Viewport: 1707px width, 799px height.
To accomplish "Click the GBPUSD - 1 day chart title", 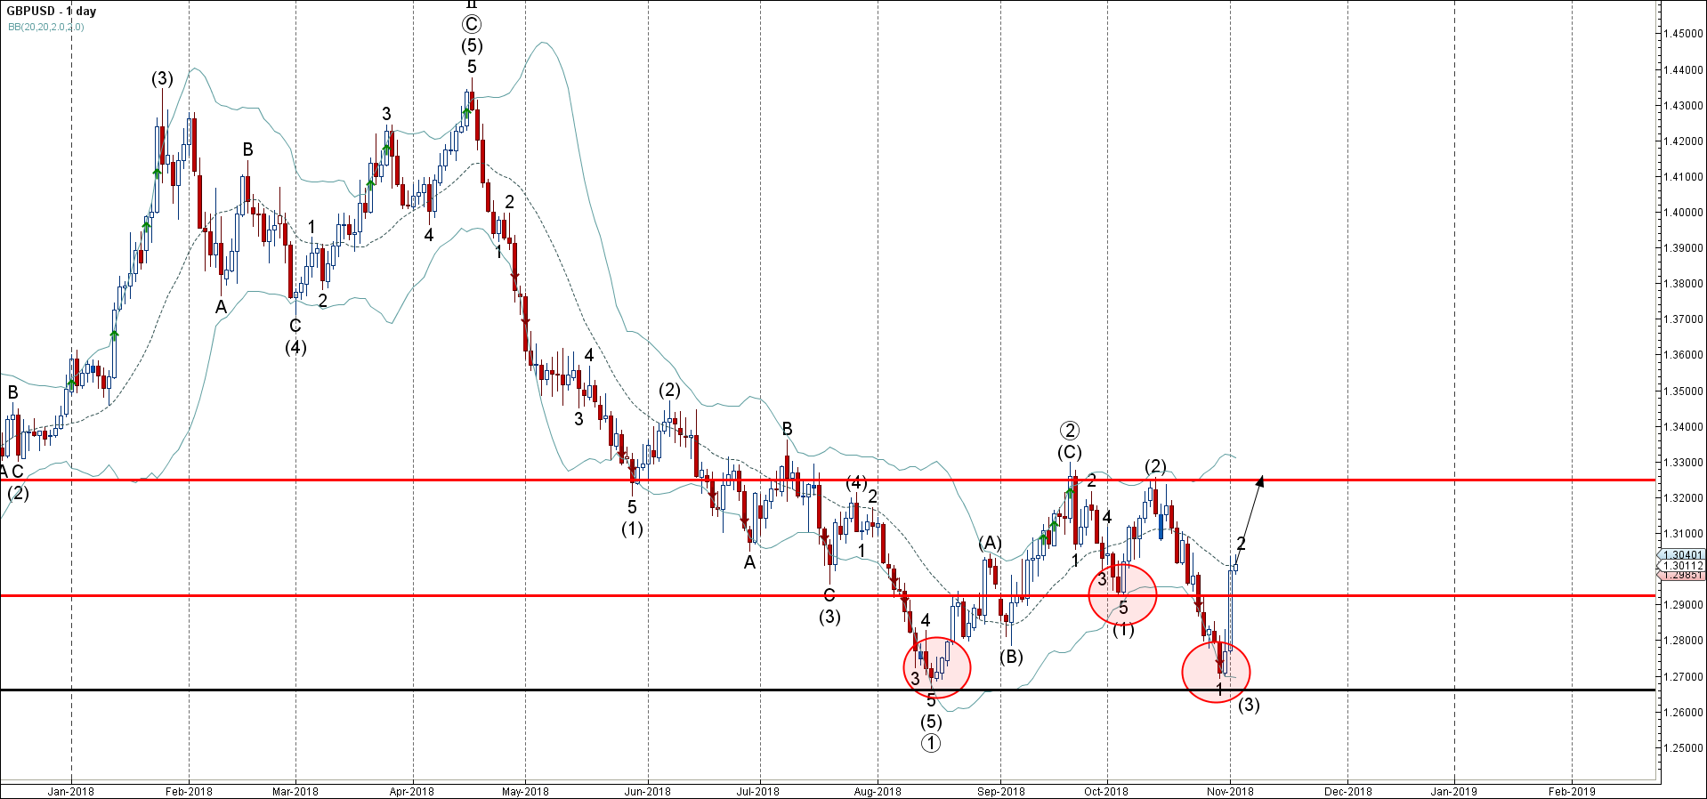I will click(x=52, y=12).
